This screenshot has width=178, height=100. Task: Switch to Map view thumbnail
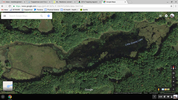tap(8, 86)
